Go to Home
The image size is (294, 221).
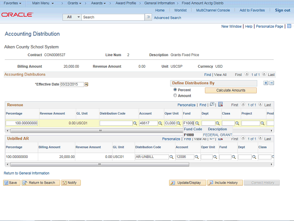click(160, 10)
